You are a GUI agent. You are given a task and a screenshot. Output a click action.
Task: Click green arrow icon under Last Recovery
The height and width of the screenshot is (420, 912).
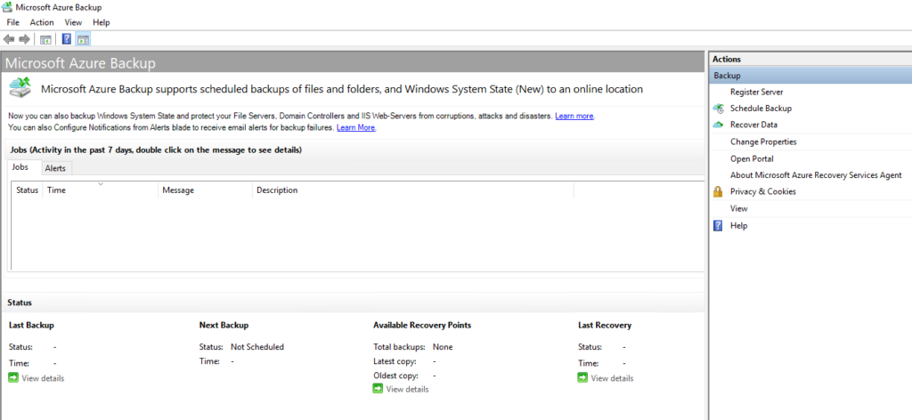pos(582,378)
